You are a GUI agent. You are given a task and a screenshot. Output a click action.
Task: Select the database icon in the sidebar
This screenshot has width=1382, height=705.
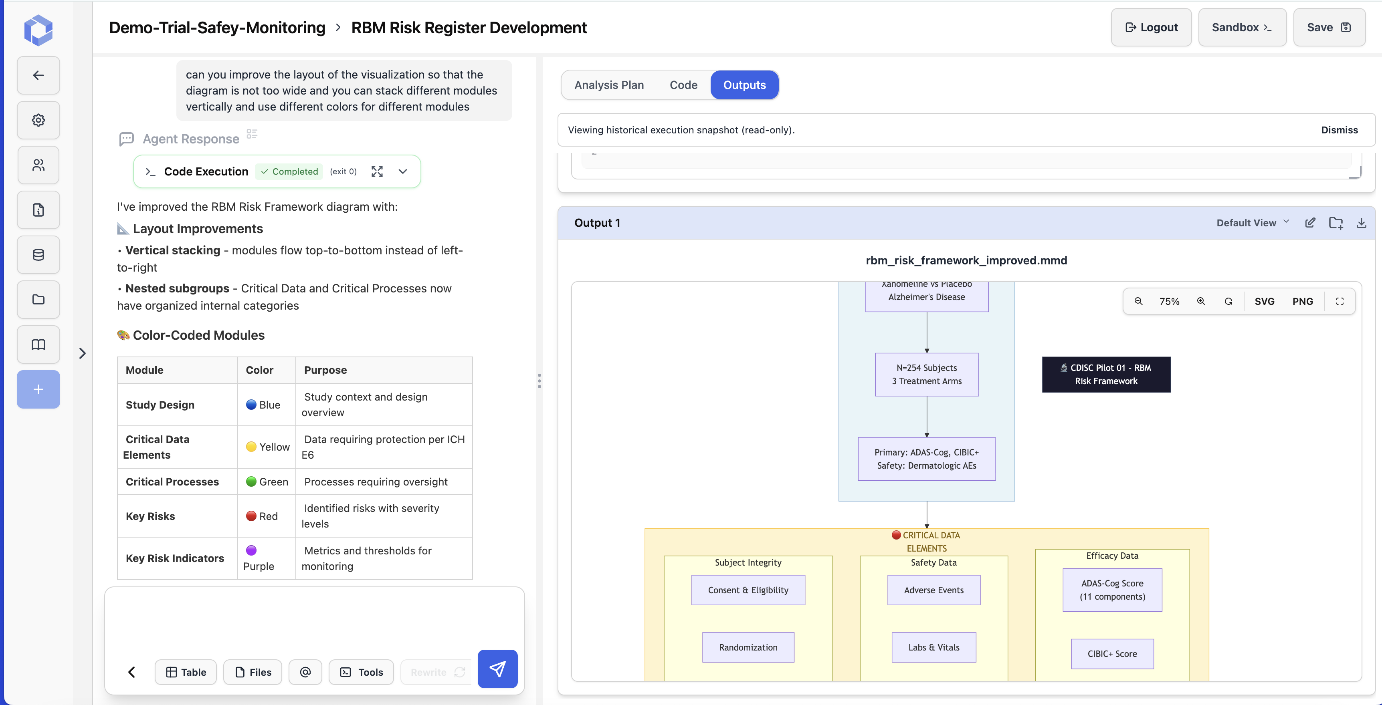click(38, 255)
